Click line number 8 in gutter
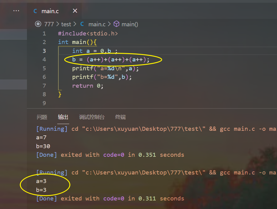Viewport: 277px width, 209px height. coord(44,94)
